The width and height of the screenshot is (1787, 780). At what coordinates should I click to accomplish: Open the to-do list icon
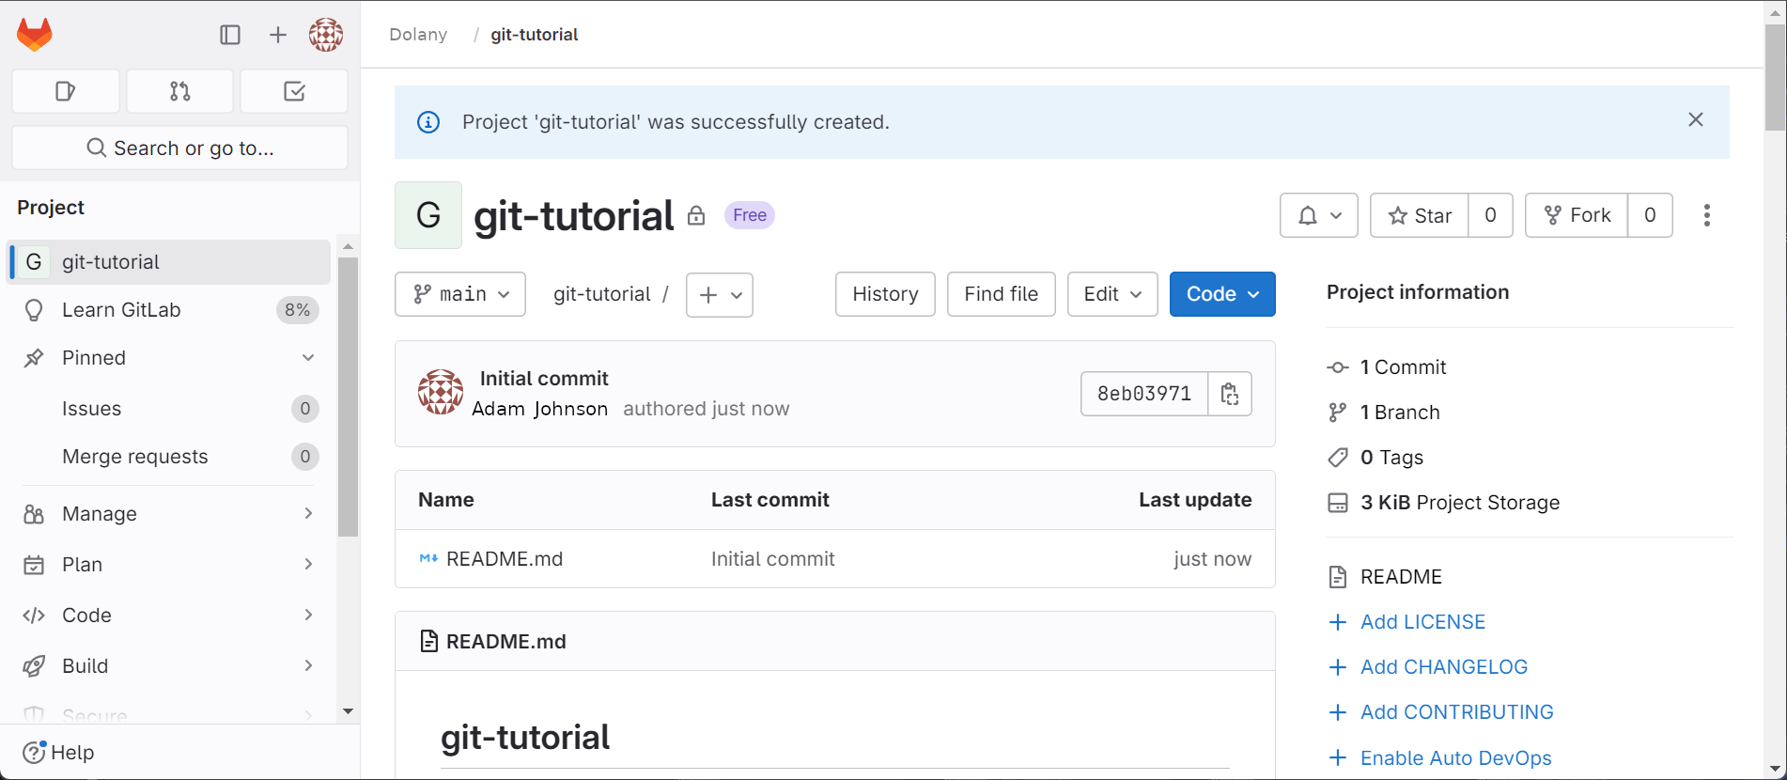(294, 91)
